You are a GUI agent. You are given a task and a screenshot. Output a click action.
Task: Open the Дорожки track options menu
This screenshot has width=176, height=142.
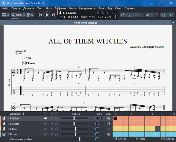(x=23, y=113)
